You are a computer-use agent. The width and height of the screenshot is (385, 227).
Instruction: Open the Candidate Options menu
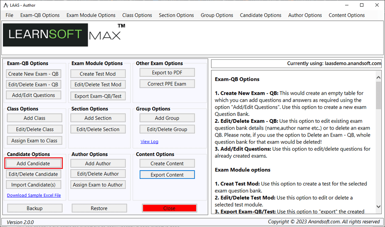261,15
